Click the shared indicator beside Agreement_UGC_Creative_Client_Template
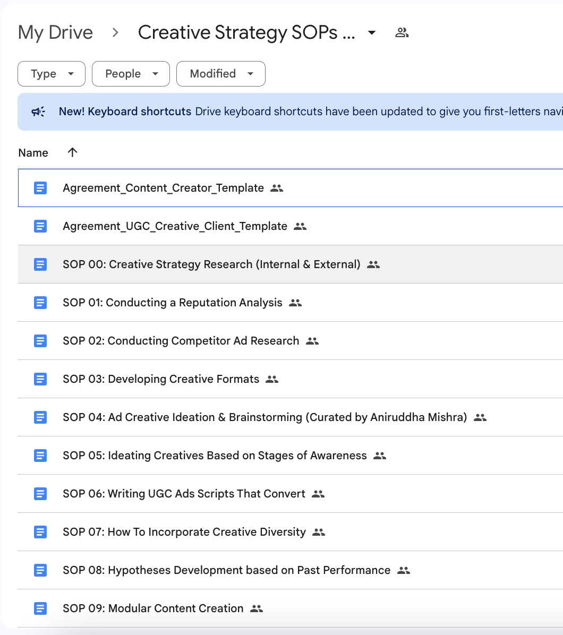Screen dimensions: 563x635 point(300,226)
